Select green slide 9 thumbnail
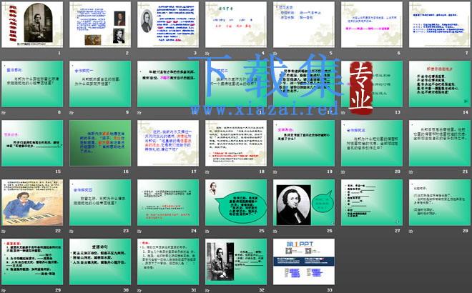 pyautogui.click(x=100, y=84)
